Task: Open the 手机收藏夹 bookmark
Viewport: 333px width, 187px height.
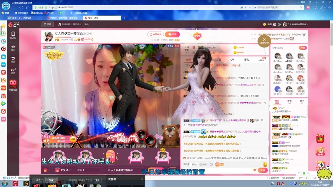Action: 22,13
